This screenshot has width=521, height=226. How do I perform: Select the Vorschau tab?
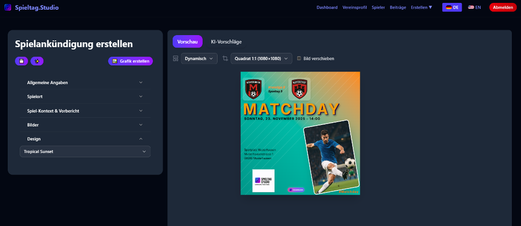[x=187, y=42]
